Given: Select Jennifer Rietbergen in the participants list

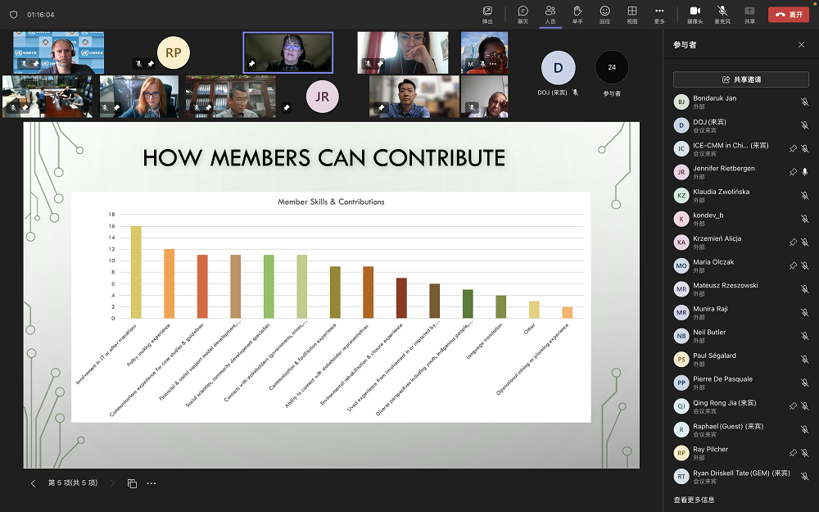Looking at the screenshot, I should [724, 172].
